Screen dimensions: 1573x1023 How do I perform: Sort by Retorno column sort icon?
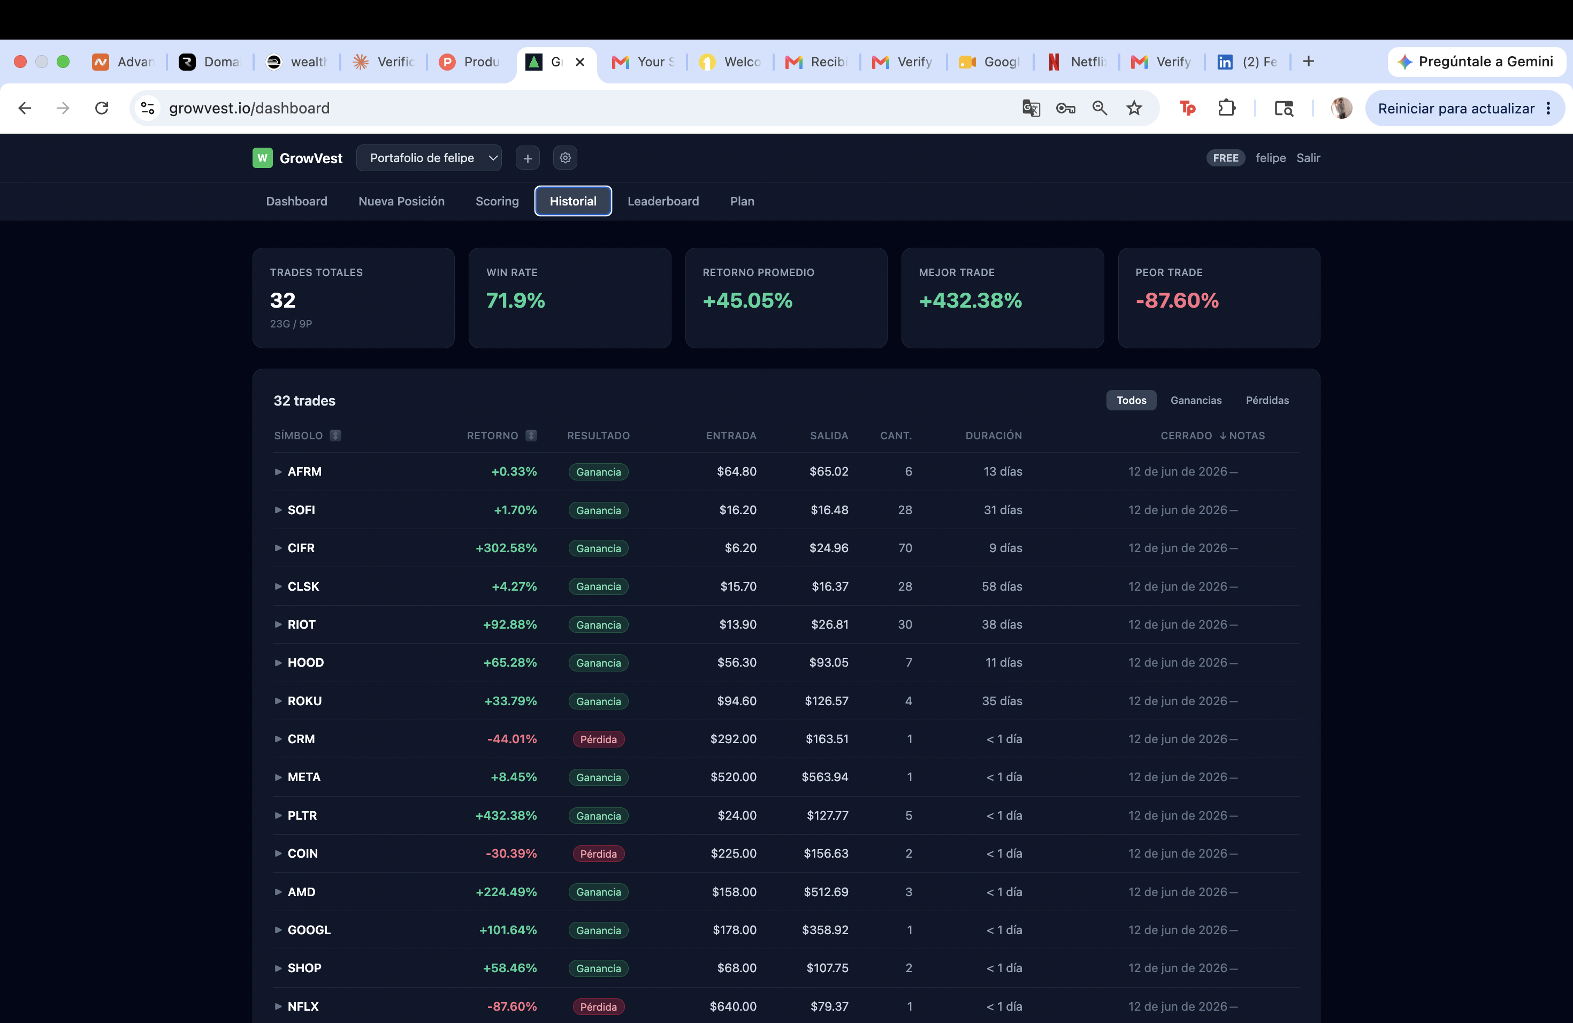(531, 436)
